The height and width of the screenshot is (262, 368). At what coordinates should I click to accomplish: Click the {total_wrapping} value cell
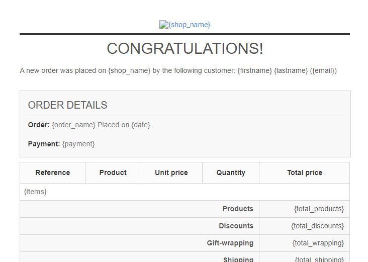(318, 243)
